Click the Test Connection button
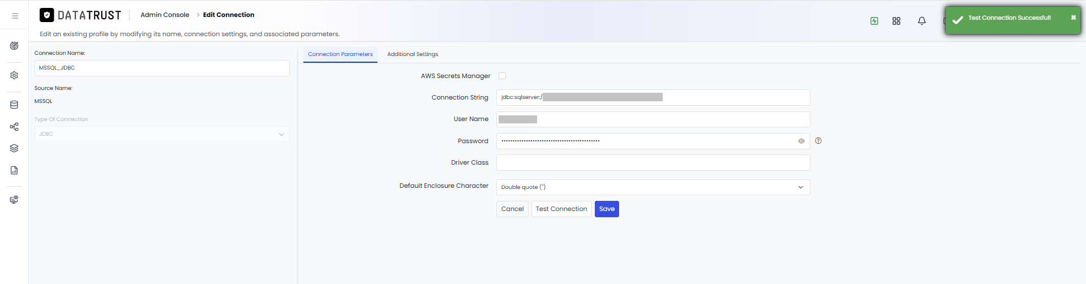The height and width of the screenshot is (284, 1086). [x=561, y=209]
